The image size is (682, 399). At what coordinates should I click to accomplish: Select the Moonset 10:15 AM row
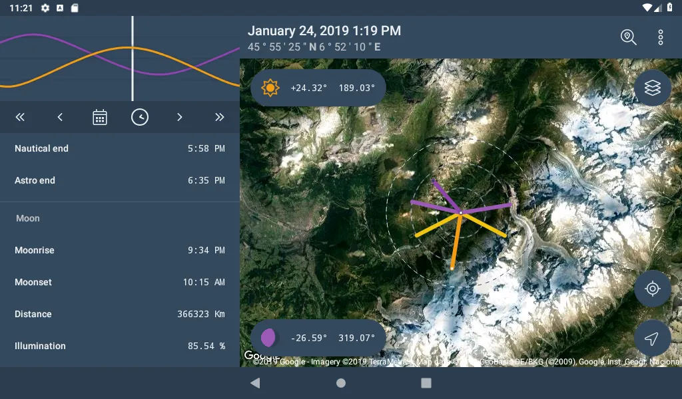coord(120,282)
